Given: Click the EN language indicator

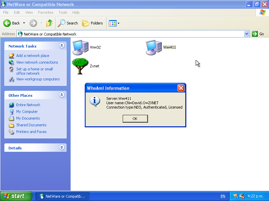Looking at the screenshot, I should click(223, 196).
